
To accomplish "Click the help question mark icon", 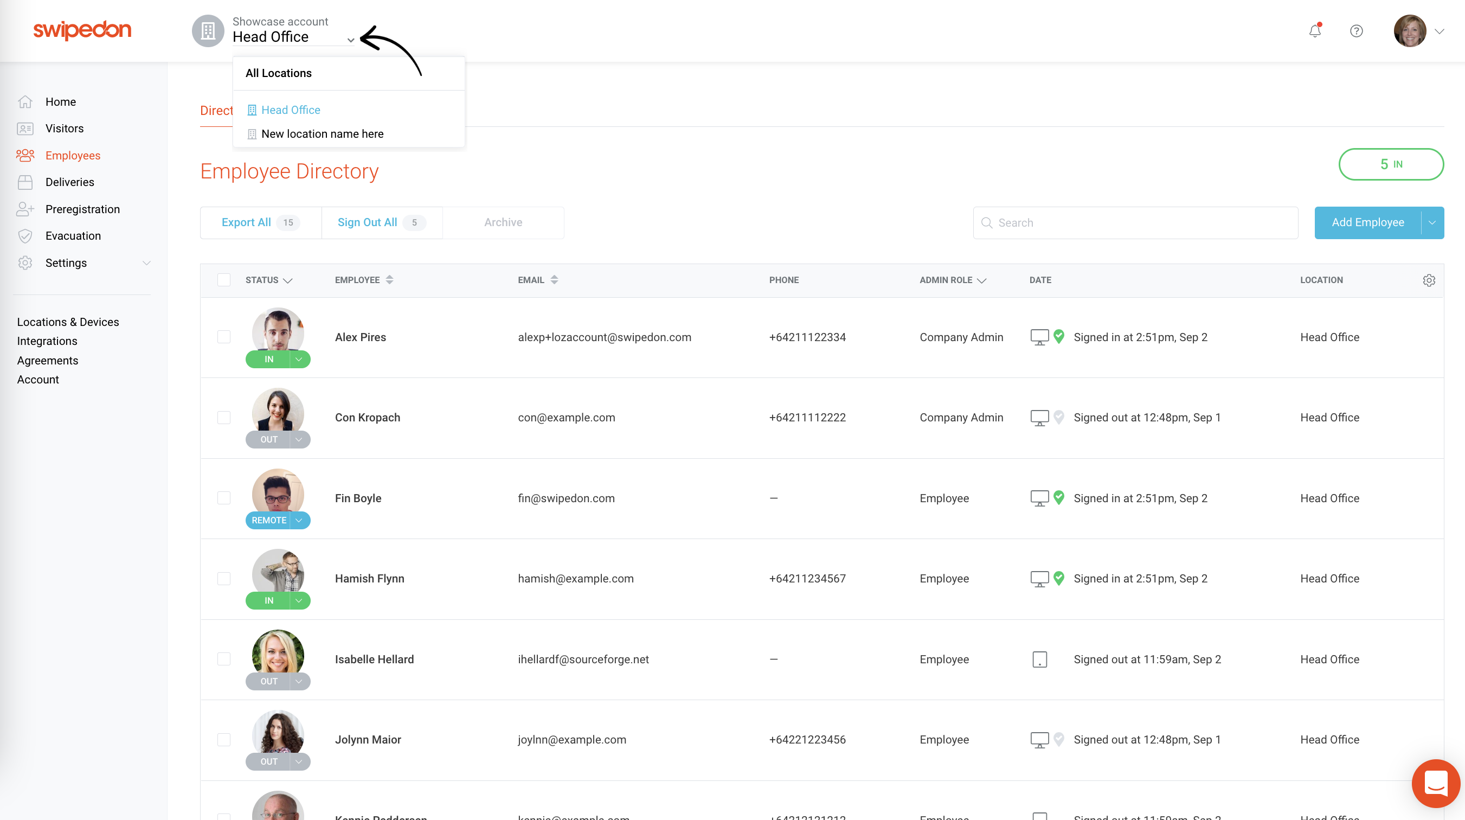I will point(1356,31).
